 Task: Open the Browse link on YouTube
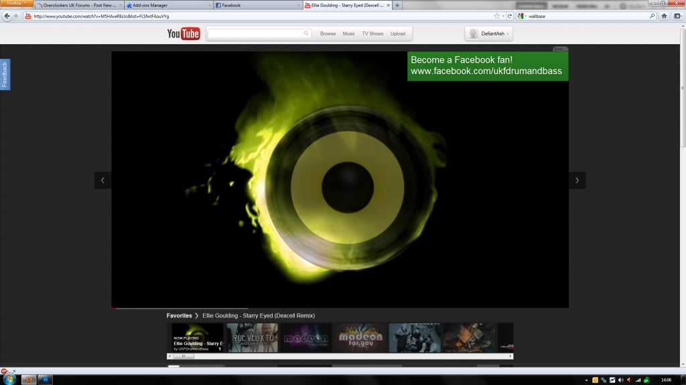click(328, 33)
